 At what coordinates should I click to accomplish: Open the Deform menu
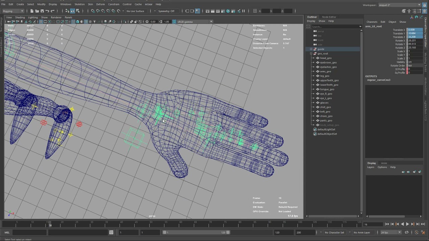click(x=101, y=4)
